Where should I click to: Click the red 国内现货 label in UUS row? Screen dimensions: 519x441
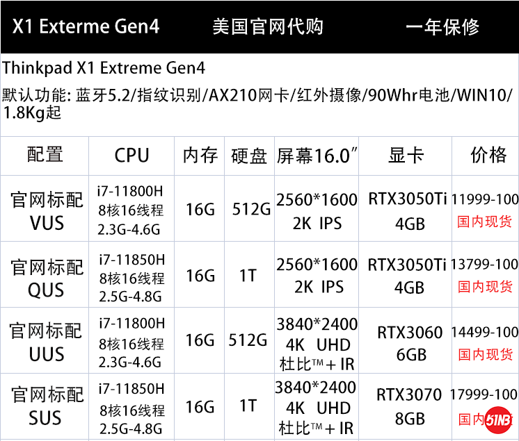486,354
